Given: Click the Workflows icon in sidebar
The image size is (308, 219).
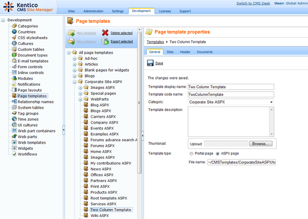Looking at the screenshot, I should (15, 154).
